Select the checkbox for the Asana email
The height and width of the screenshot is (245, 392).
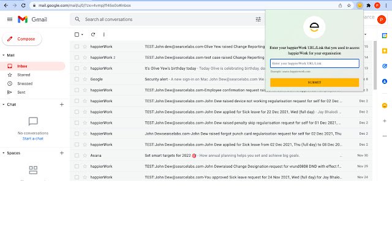[77, 156]
